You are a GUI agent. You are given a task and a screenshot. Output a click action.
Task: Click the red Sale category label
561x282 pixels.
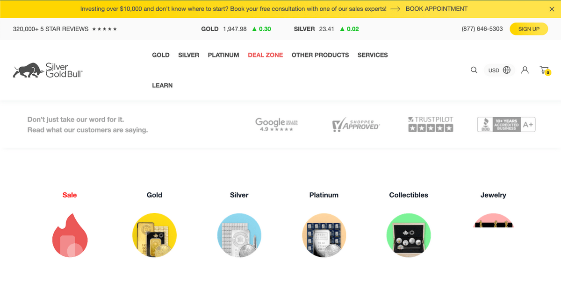(70, 195)
